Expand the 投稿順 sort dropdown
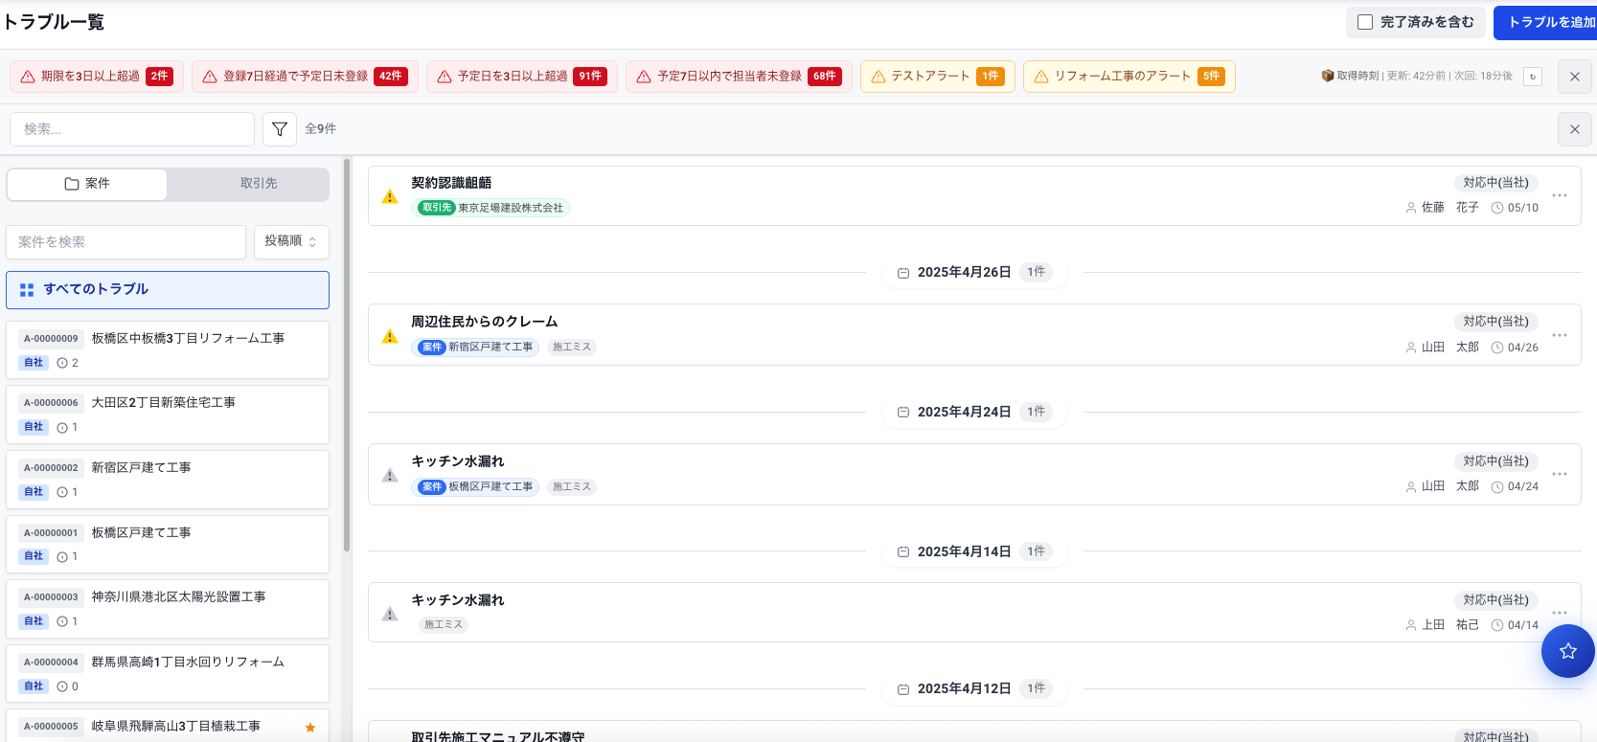Image resolution: width=1597 pixels, height=742 pixels. coord(291,241)
